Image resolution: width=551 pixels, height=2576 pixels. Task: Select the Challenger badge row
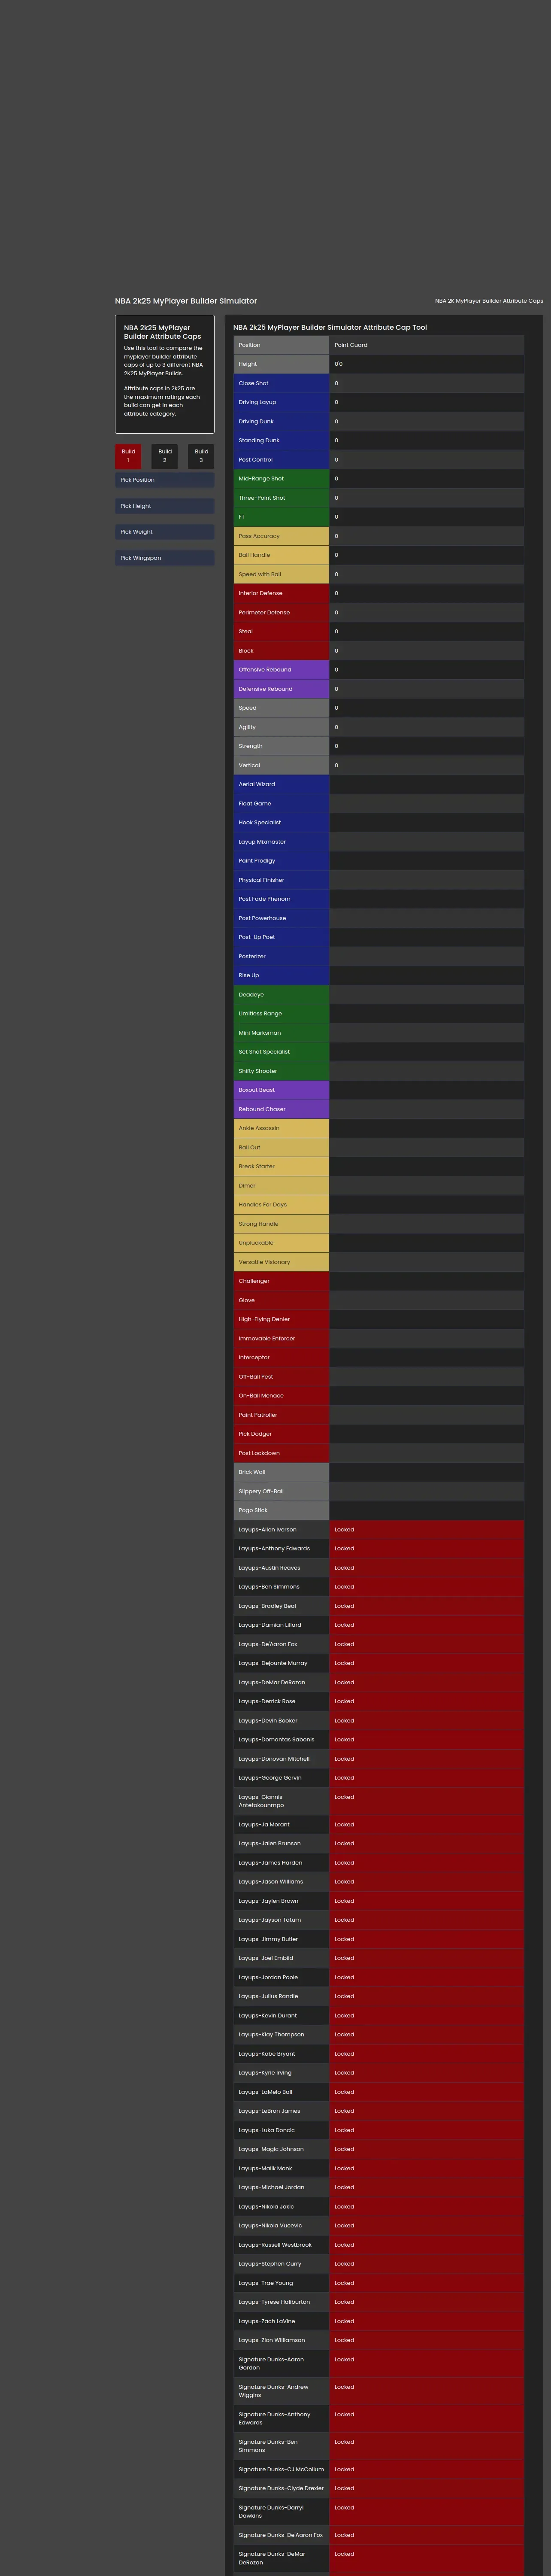pos(379,1281)
